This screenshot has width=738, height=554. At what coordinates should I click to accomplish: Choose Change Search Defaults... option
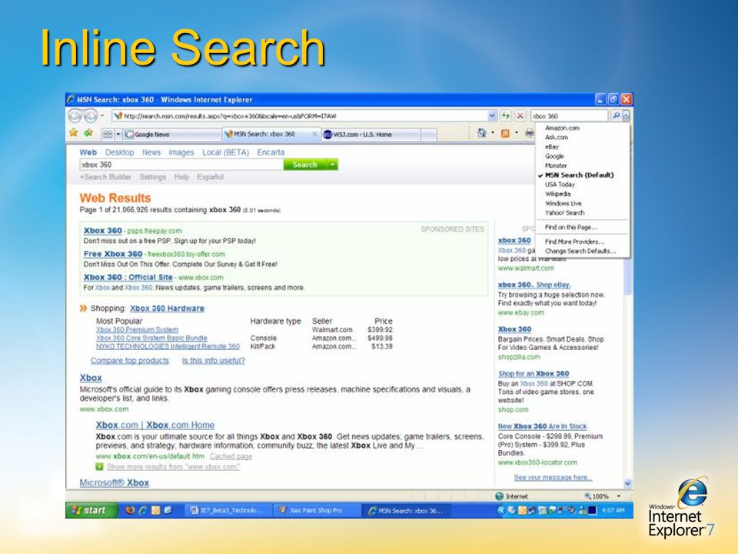coord(582,251)
